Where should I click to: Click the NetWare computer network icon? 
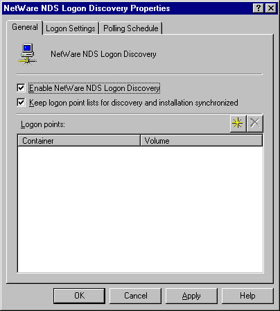point(27,53)
